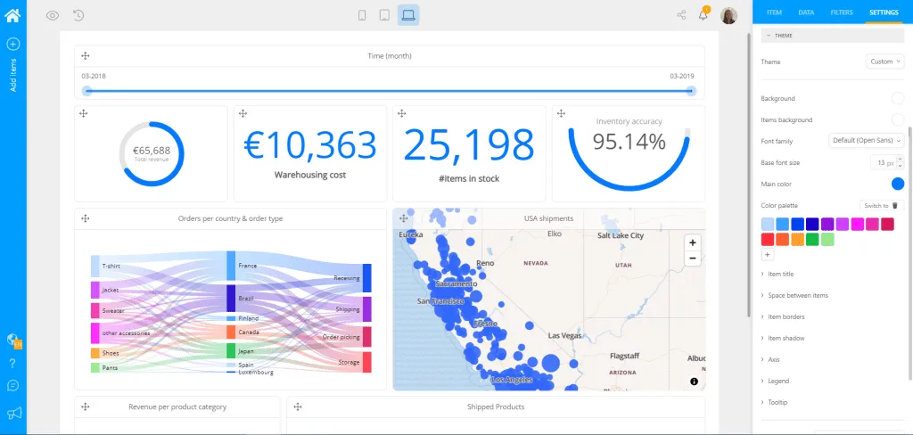Open the notifications bell
913x435 pixels.
[x=703, y=15]
